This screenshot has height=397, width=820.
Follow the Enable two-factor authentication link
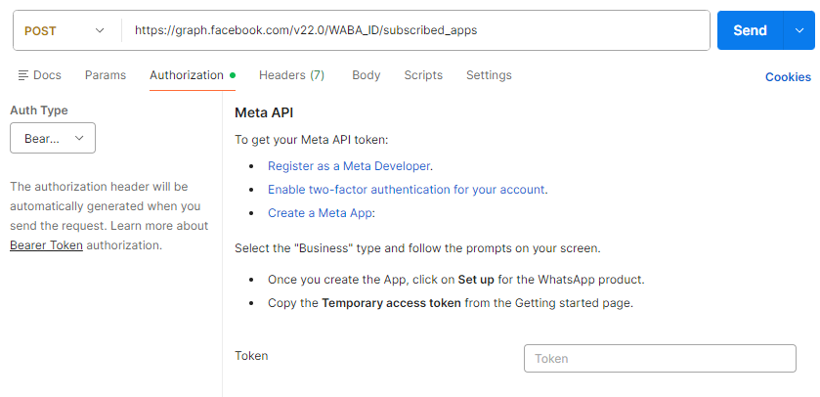(407, 190)
